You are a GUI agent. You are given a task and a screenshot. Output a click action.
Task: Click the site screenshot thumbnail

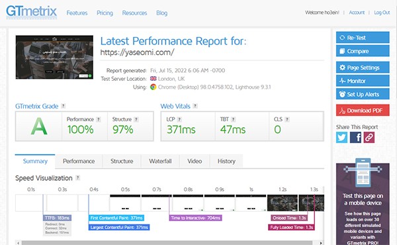pyautogui.click(x=54, y=57)
